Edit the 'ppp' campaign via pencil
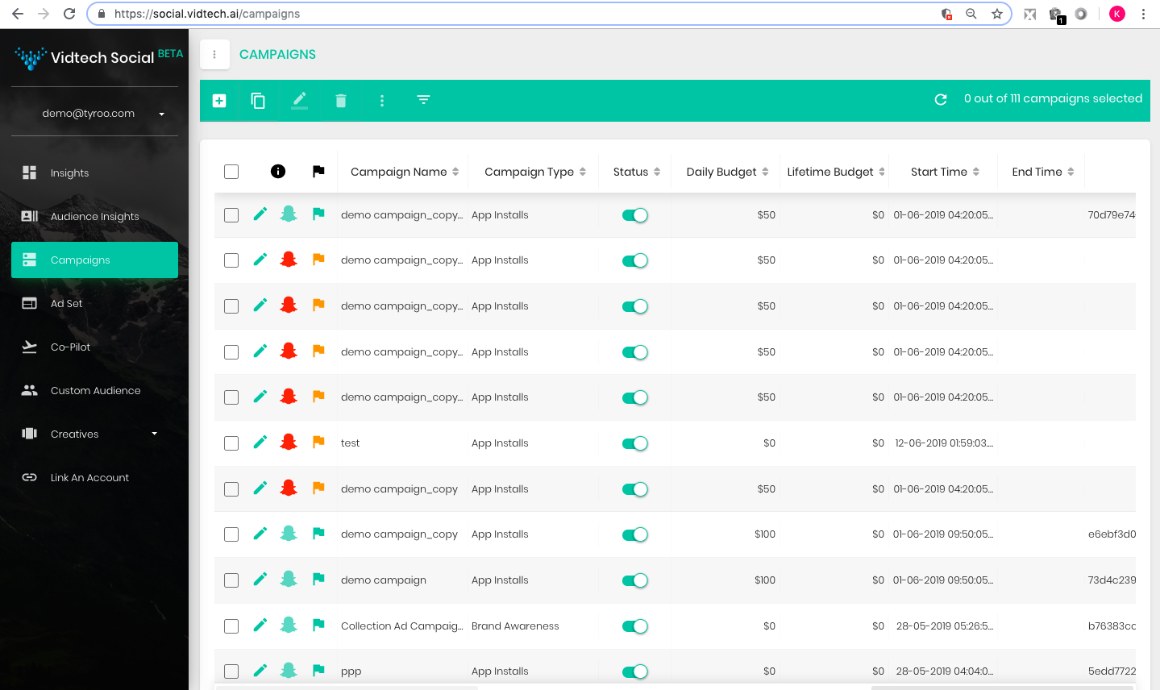The height and width of the screenshot is (690, 1160). coord(260,670)
